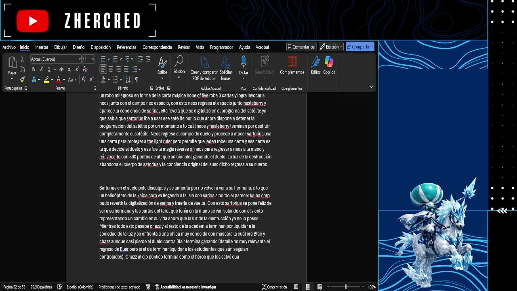Screen dimensions: 517x291
Task: Click the macro recording icon in status bar
Action: (148, 287)
